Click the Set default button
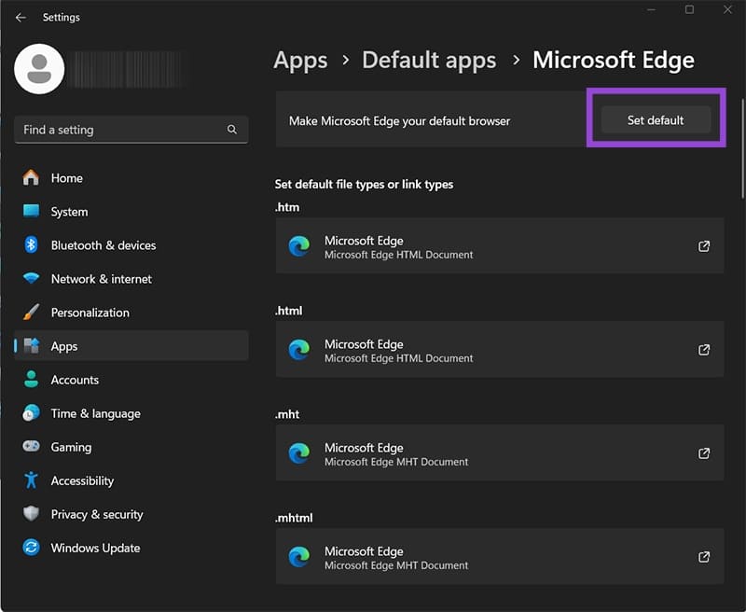746x612 pixels. (656, 120)
